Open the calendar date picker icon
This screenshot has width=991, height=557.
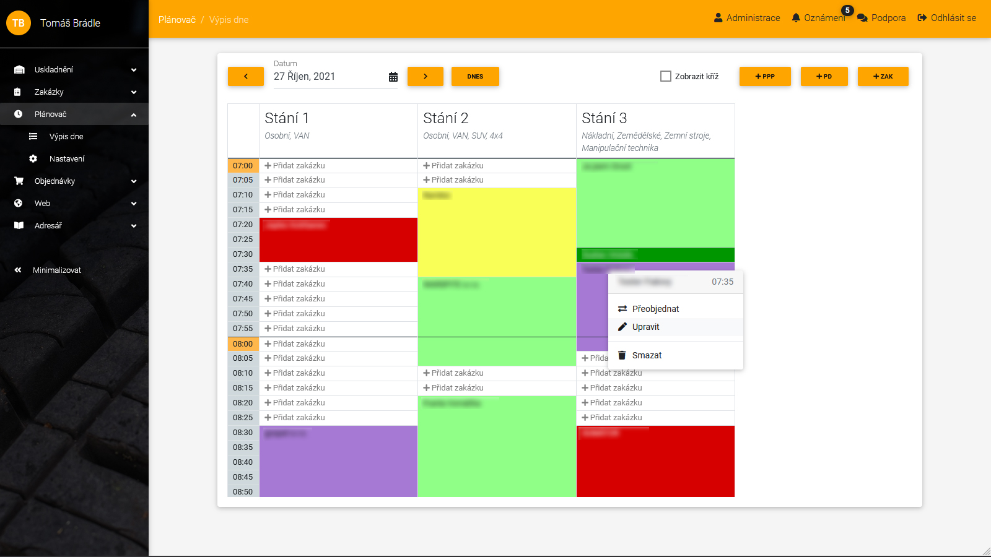[393, 77]
